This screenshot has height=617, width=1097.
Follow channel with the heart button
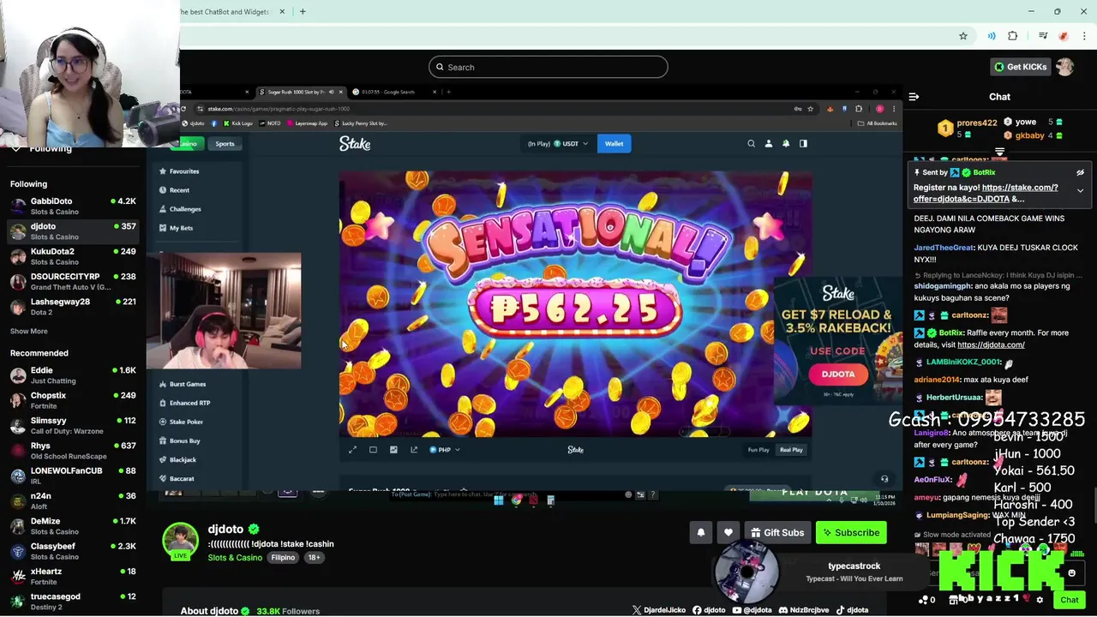click(x=728, y=532)
